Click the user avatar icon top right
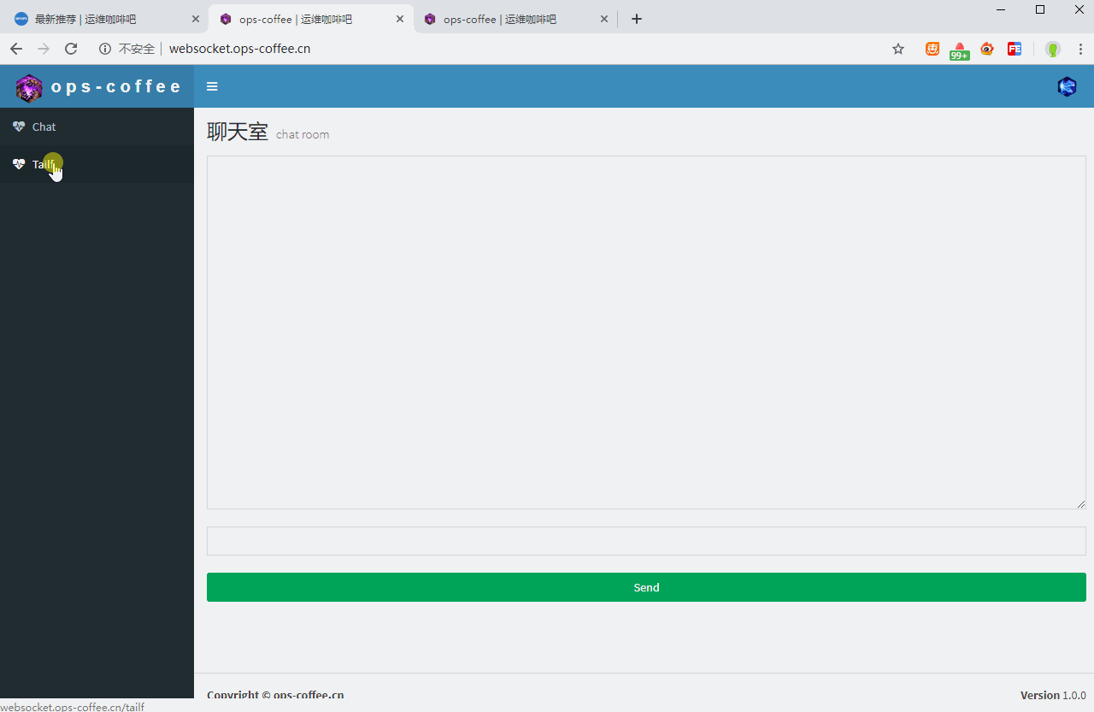The width and height of the screenshot is (1094, 712). click(x=1067, y=86)
